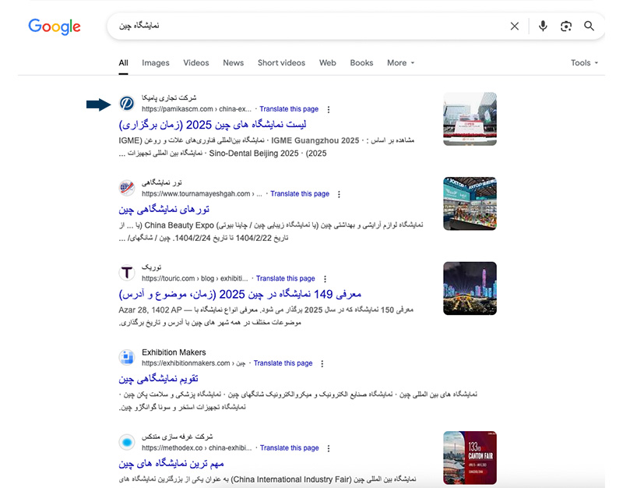Open the methodex.co result title link

(x=171, y=464)
